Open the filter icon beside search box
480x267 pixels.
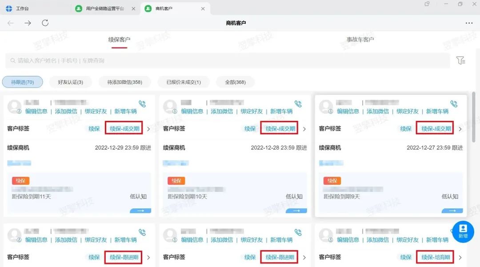coord(461,60)
